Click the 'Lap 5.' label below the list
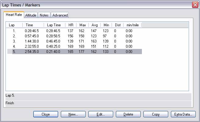 (x=10, y=95)
